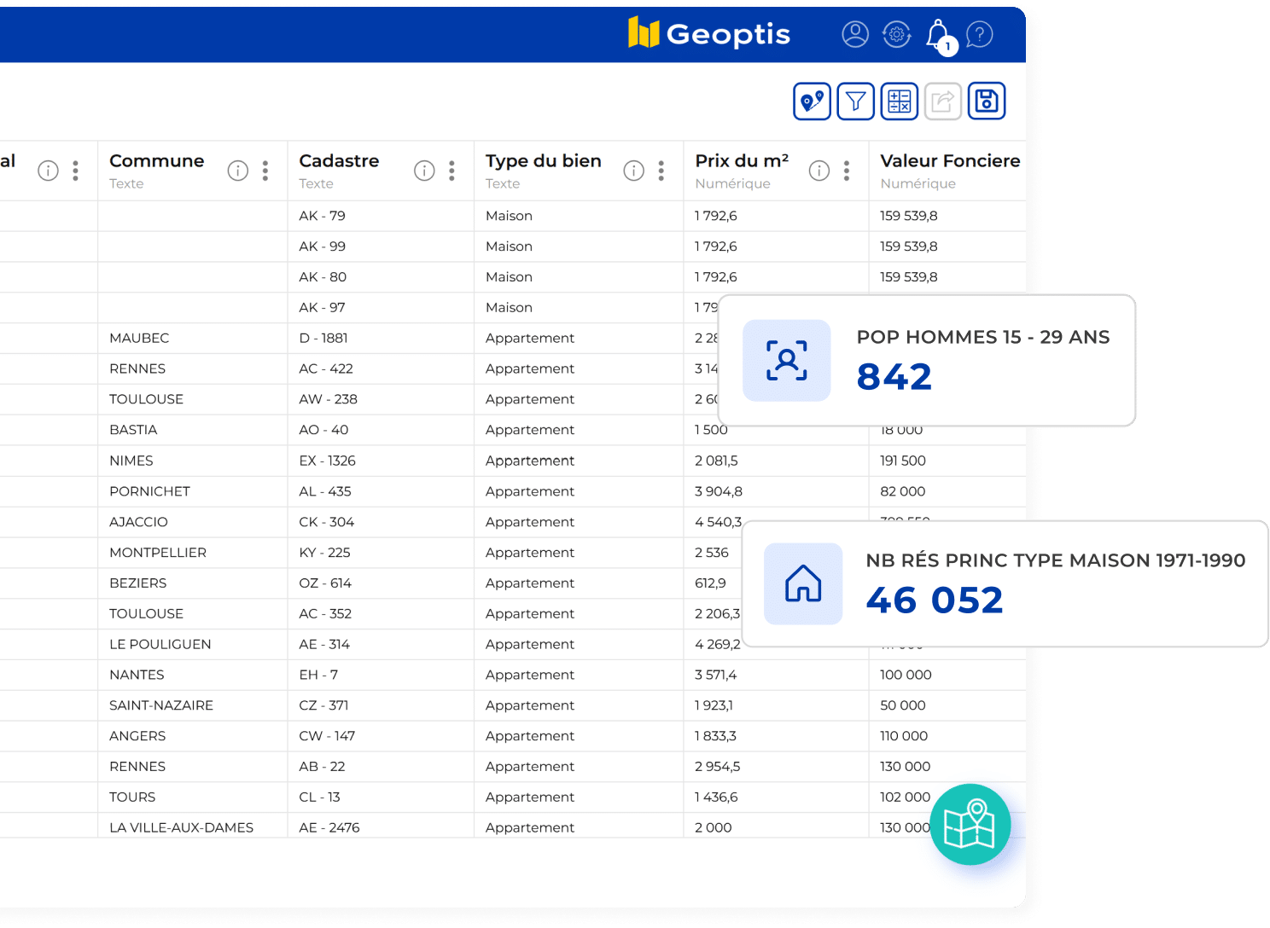Open the calculator tool
Image resolution: width=1270 pixels, height=928 pixels.
click(899, 101)
